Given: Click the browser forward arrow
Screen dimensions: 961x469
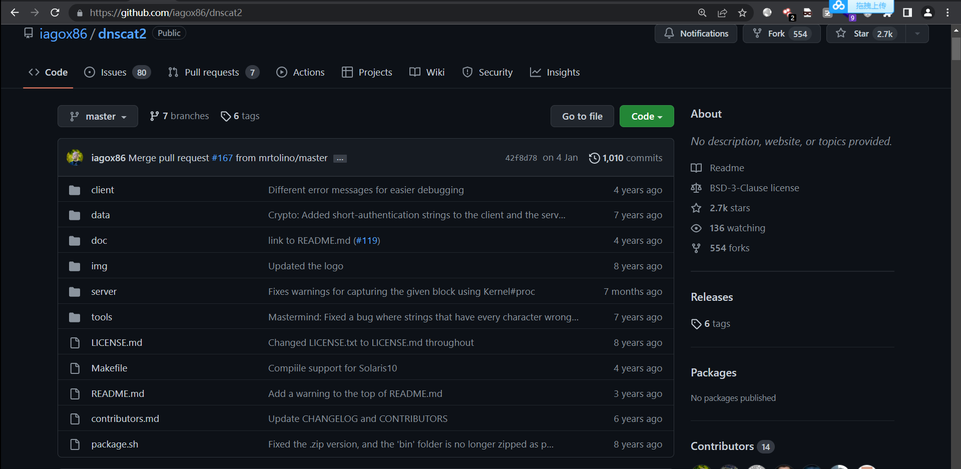Looking at the screenshot, I should (x=35, y=13).
